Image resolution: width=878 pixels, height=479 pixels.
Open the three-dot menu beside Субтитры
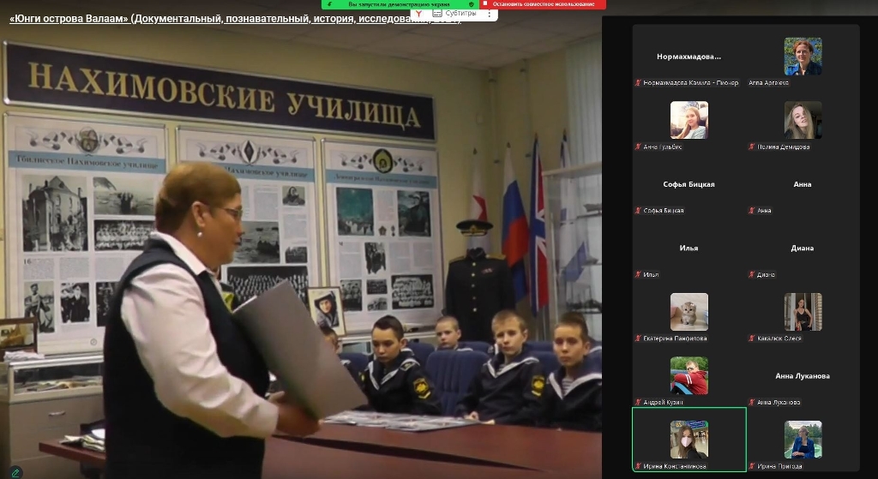489,14
